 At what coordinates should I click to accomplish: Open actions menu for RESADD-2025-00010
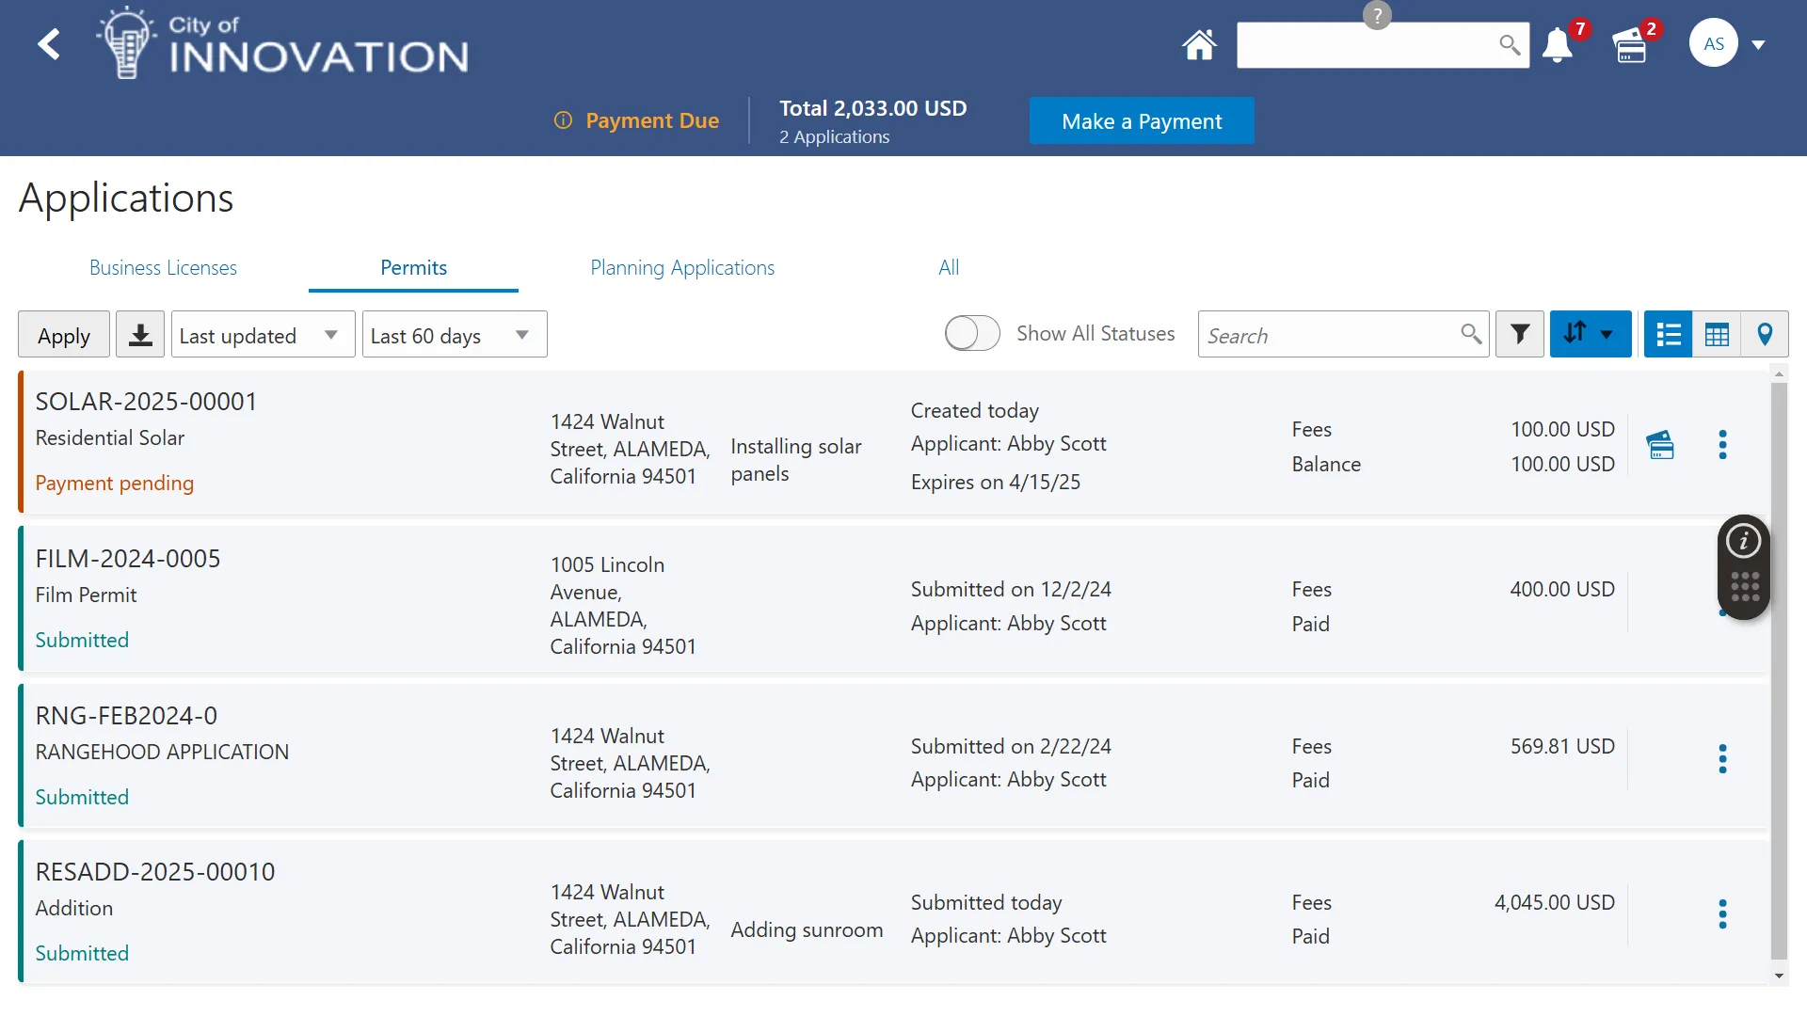[1722, 914]
